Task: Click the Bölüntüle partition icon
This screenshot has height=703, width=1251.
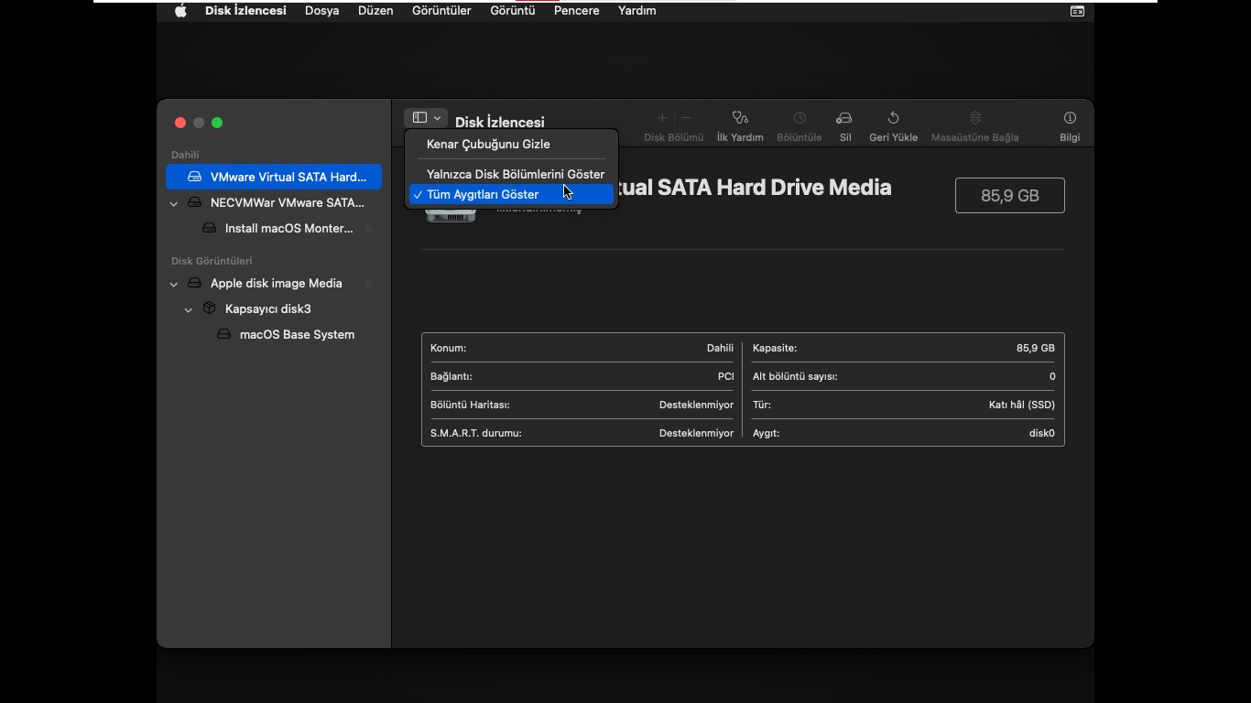Action: coord(800,118)
